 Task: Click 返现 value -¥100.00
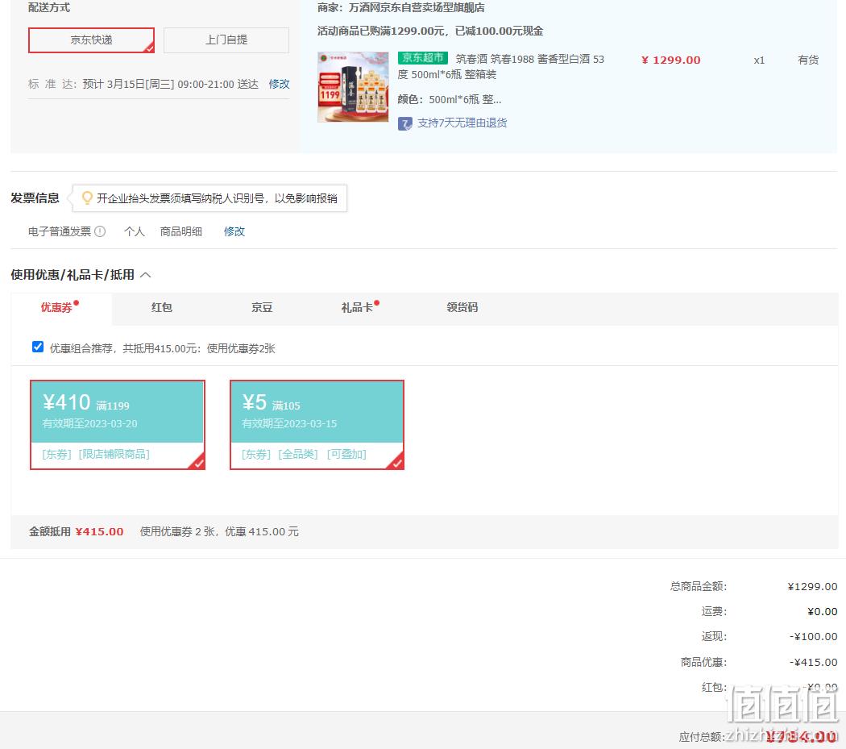814,637
